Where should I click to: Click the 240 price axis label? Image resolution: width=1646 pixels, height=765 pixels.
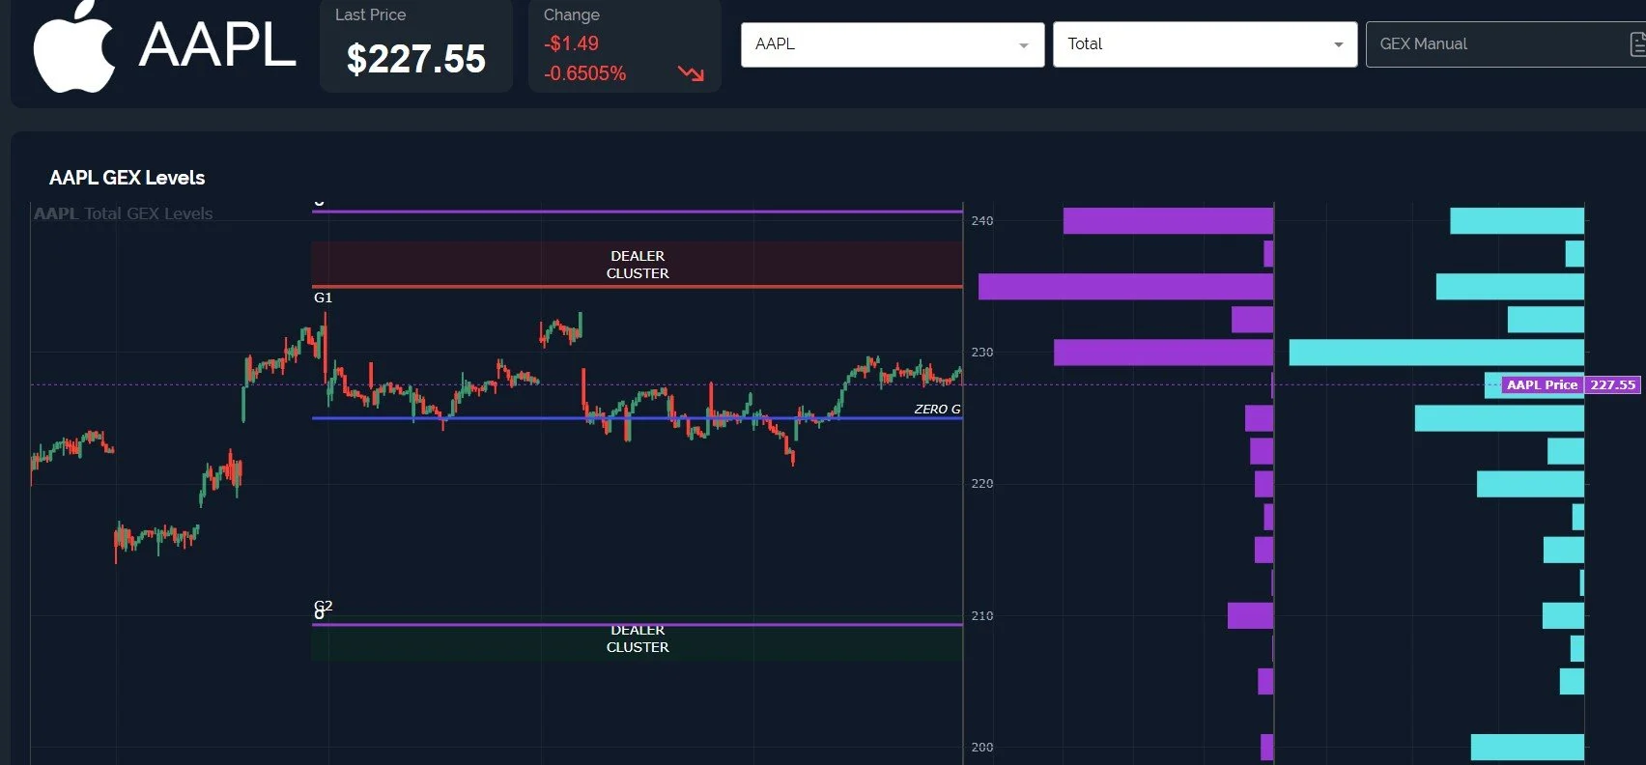pos(982,221)
